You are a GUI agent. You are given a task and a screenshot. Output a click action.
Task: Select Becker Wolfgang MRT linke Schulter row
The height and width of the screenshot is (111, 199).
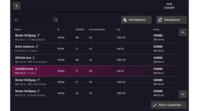coord(94,82)
